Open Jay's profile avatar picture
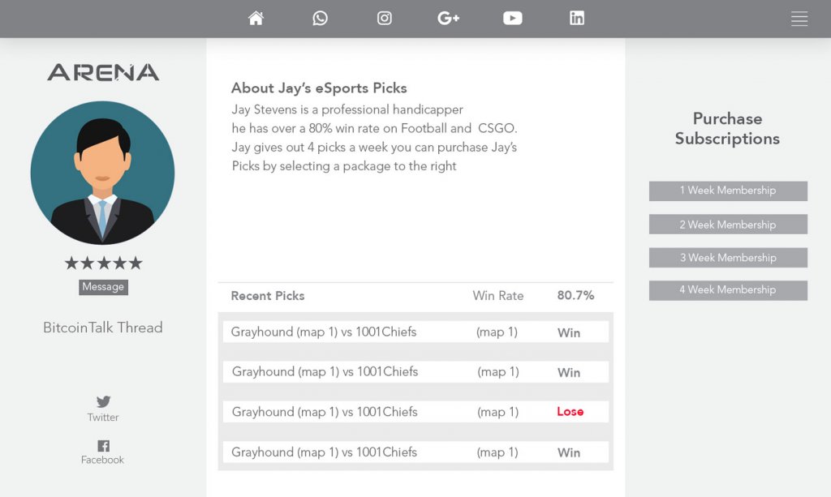 (x=102, y=173)
